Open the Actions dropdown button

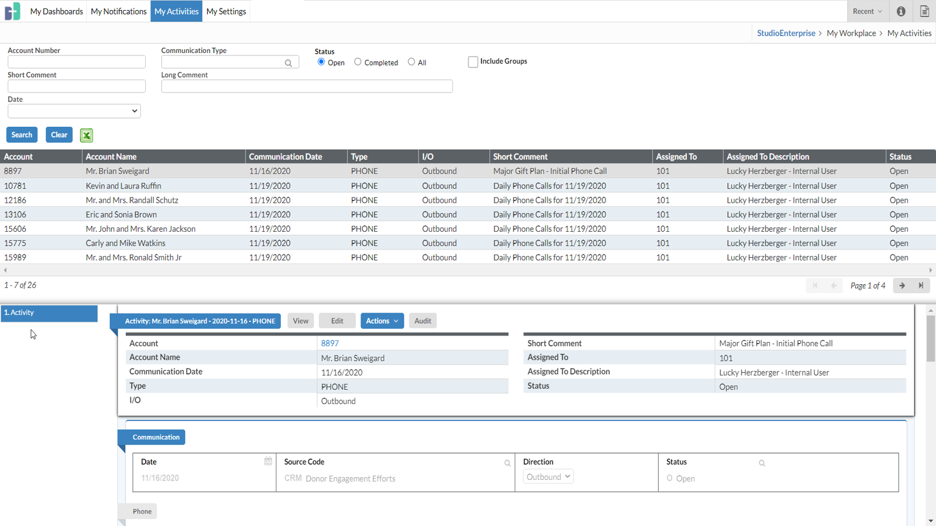(x=382, y=321)
